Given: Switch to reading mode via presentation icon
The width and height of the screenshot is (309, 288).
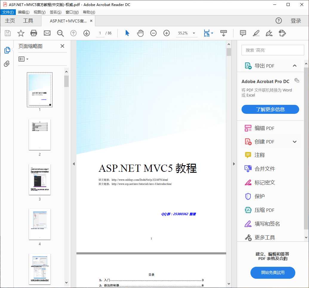Looking at the screenshot, I should (x=224, y=33).
